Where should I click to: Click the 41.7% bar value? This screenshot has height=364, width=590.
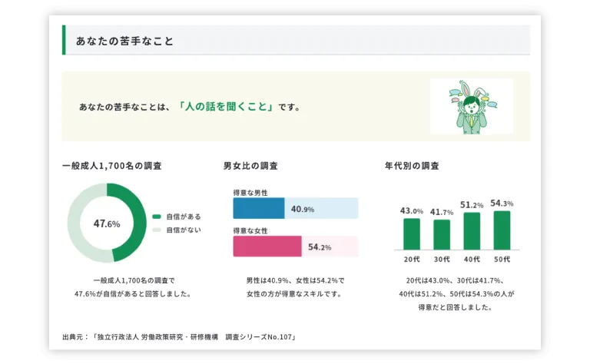click(x=442, y=212)
